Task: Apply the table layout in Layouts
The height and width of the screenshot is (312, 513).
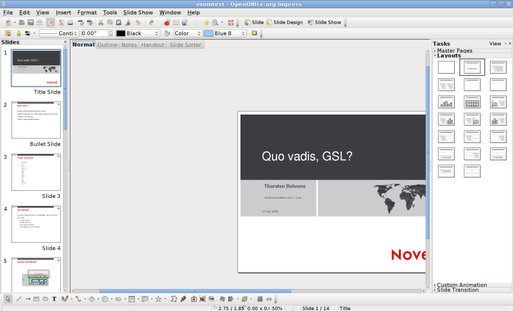Action: click(x=472, y=102)
